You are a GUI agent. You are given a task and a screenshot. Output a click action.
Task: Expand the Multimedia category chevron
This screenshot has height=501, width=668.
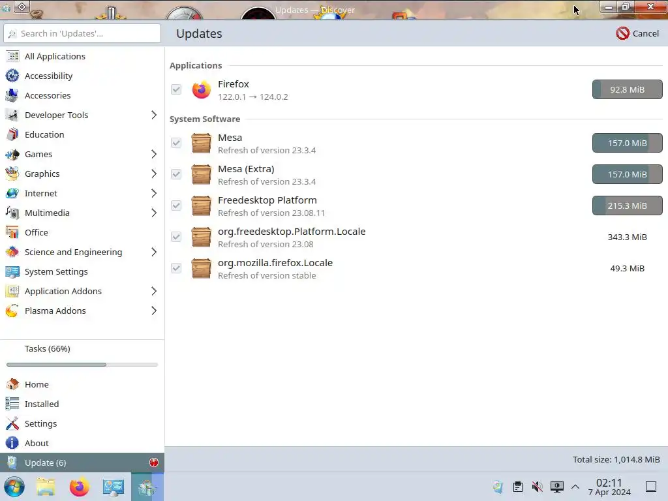(154, 213)
